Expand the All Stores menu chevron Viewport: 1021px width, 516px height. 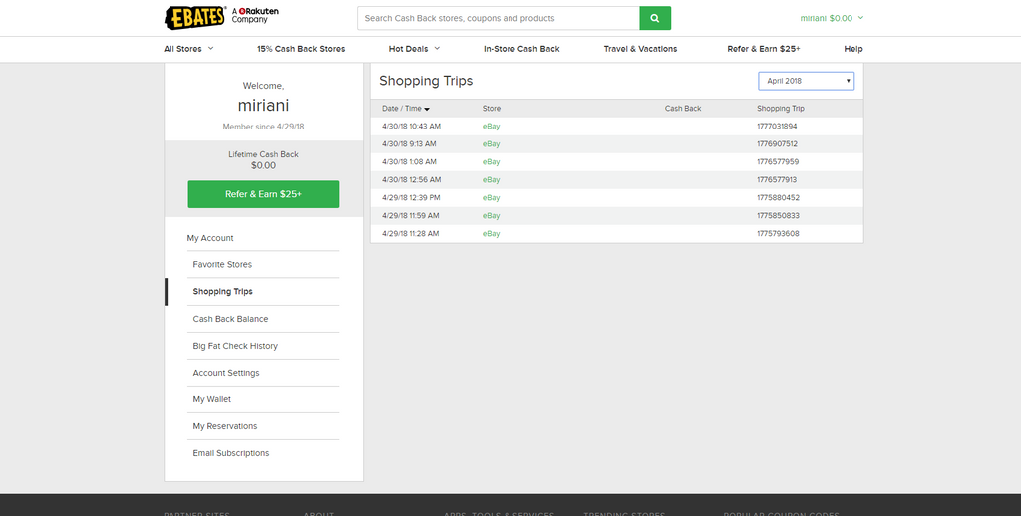[x=211, y=48]
